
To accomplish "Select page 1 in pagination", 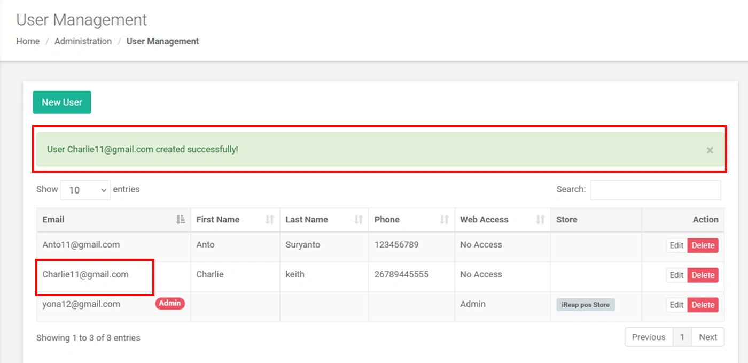I will (x=682, y=337).
